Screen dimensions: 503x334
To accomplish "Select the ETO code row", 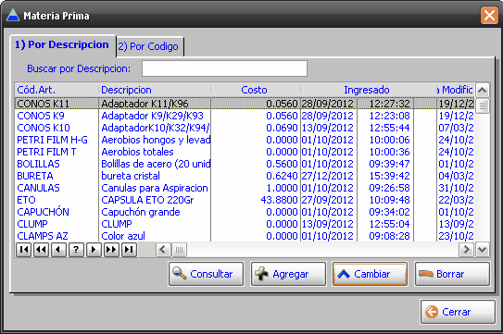I will coord(245,200).
